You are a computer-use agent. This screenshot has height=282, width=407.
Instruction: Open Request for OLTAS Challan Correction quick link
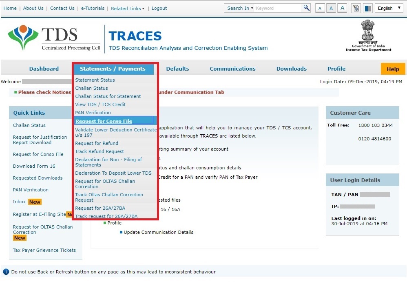point(43,229)
